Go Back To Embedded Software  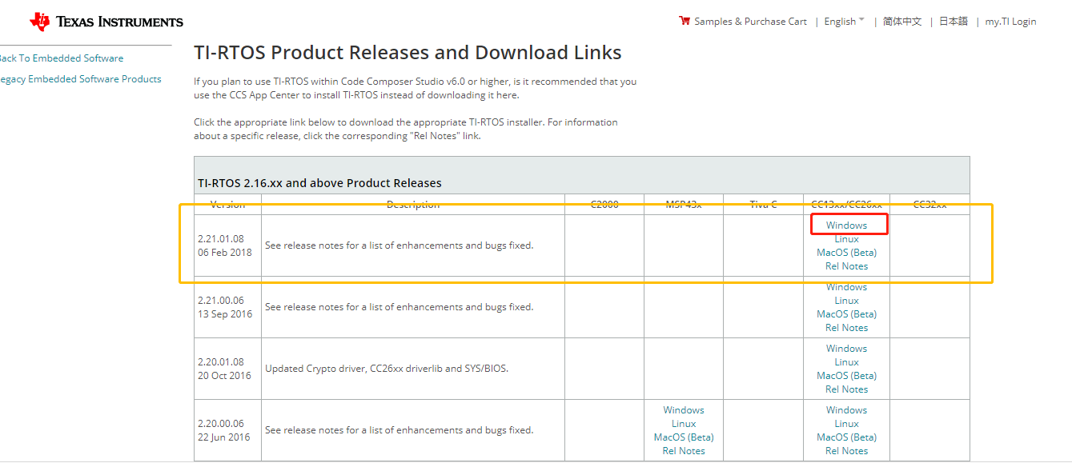[x=62, y=58]
